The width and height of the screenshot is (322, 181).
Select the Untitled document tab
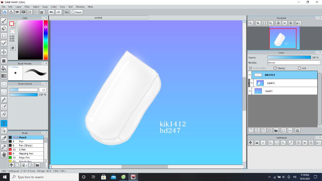tap(98, 18)
